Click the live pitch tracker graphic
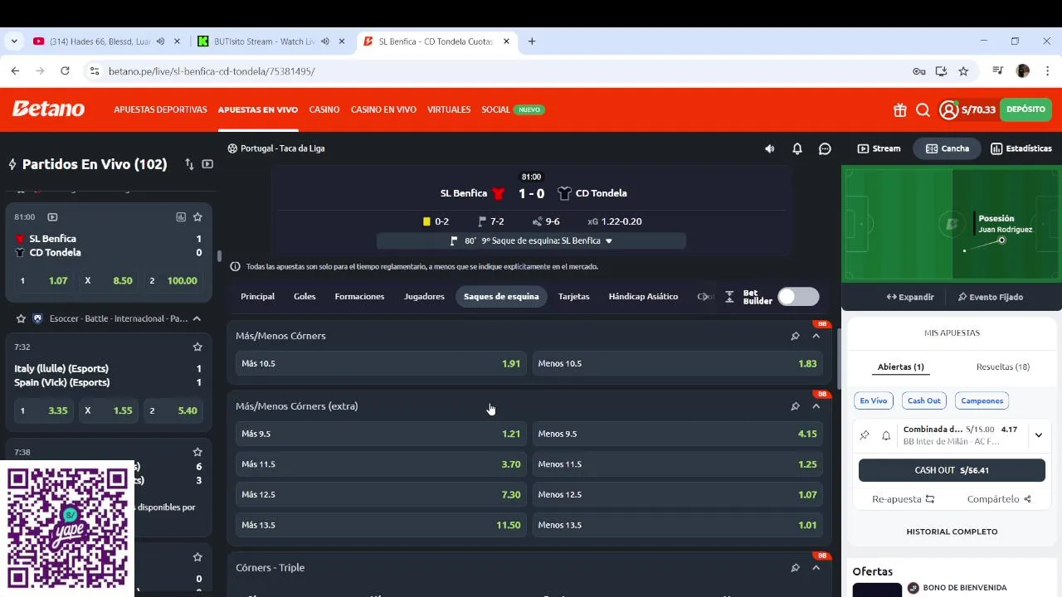Viewport: 1062px width, 597px height. pos(952,224)
